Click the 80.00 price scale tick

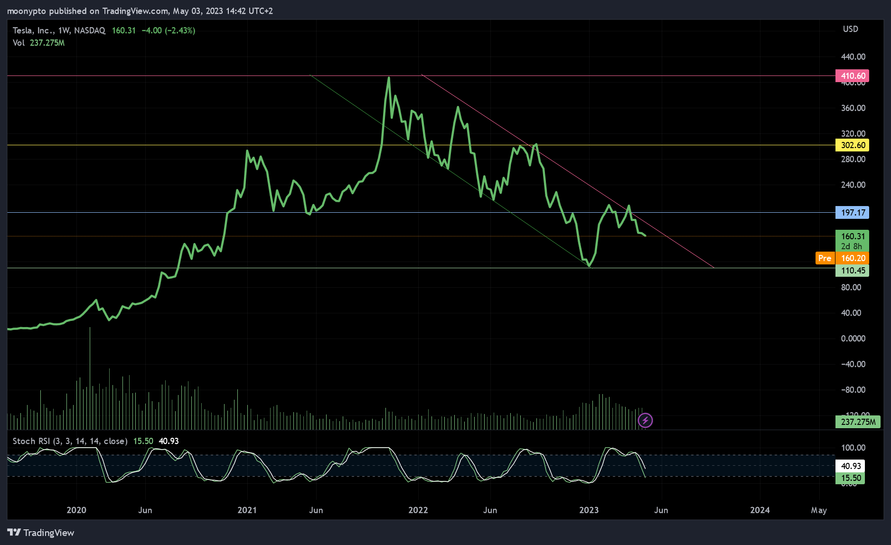tap(851, 287)
